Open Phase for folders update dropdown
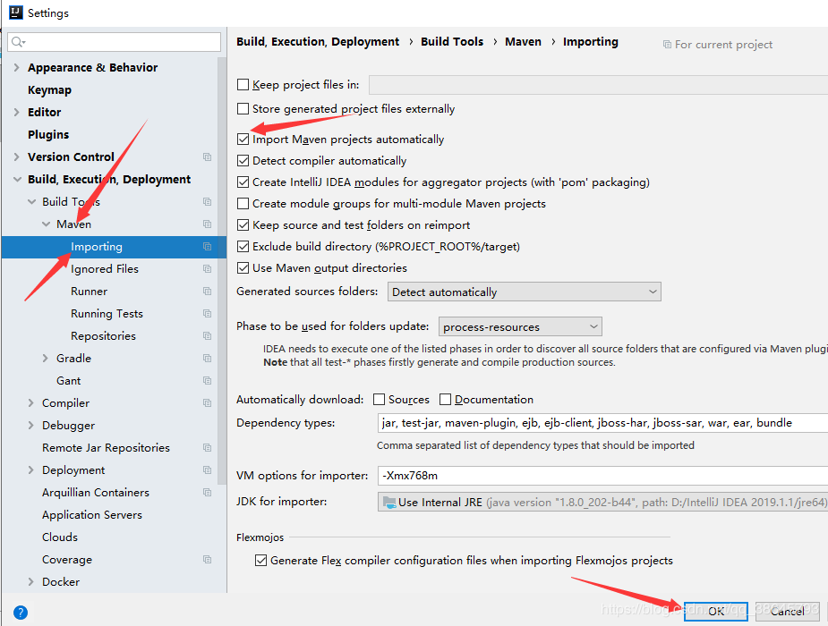 pos(520,326)
